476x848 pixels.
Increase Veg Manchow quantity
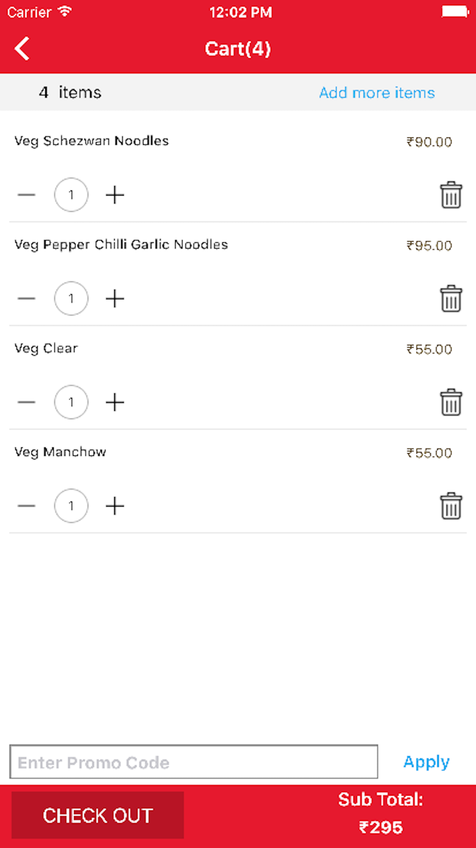[x=115, y=506]
